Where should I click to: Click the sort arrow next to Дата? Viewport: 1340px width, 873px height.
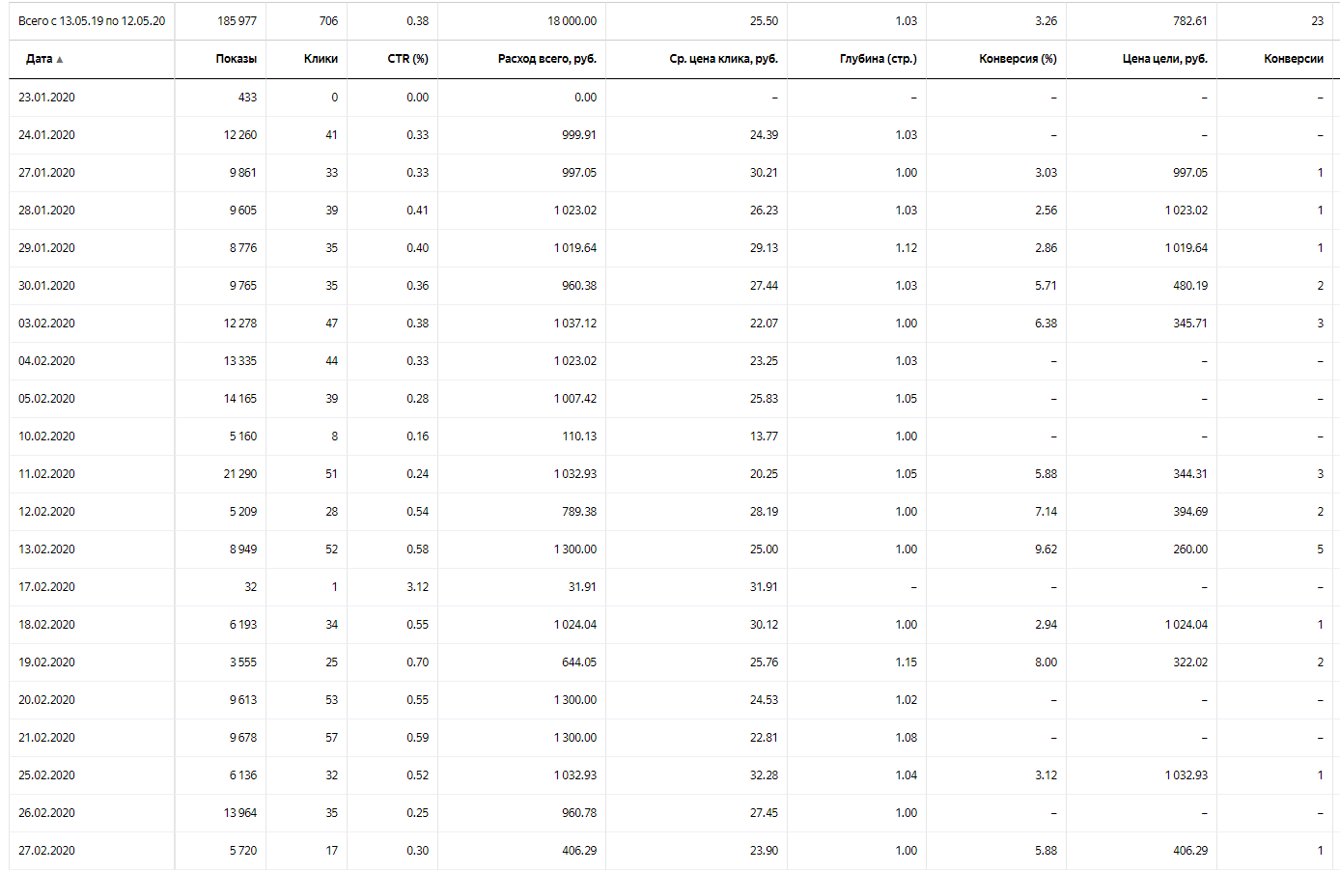tap(60, 60)
